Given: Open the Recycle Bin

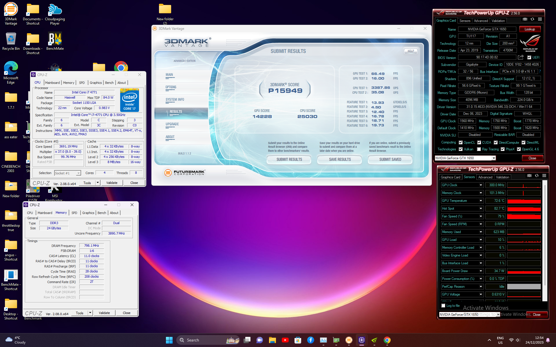Looking at the screenshot, I should click(x=11, y=41).
